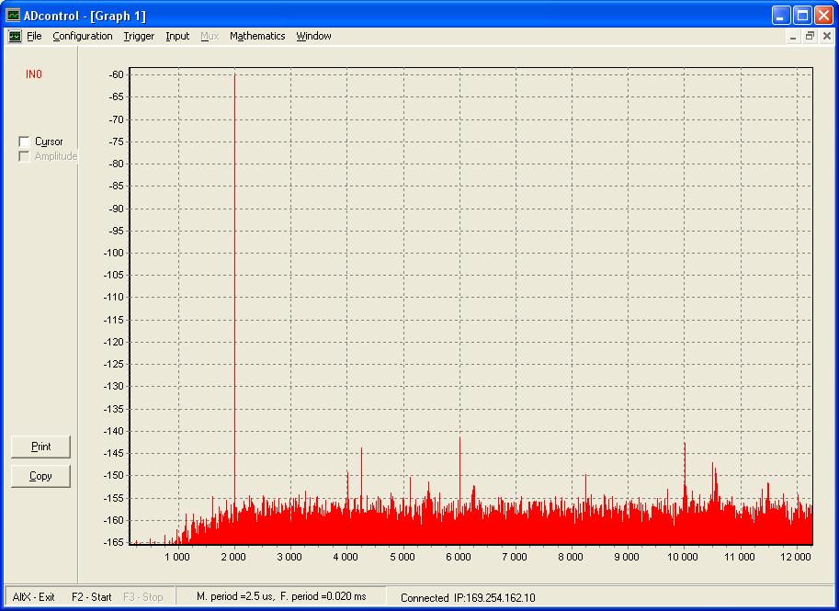The height and width of the screenshot is (611, 839).
Task: Maximize the ADcontrol application window
Action: pos(802,16)
